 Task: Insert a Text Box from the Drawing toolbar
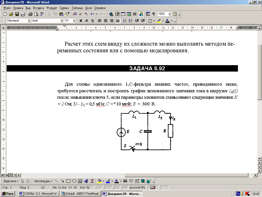80,181
